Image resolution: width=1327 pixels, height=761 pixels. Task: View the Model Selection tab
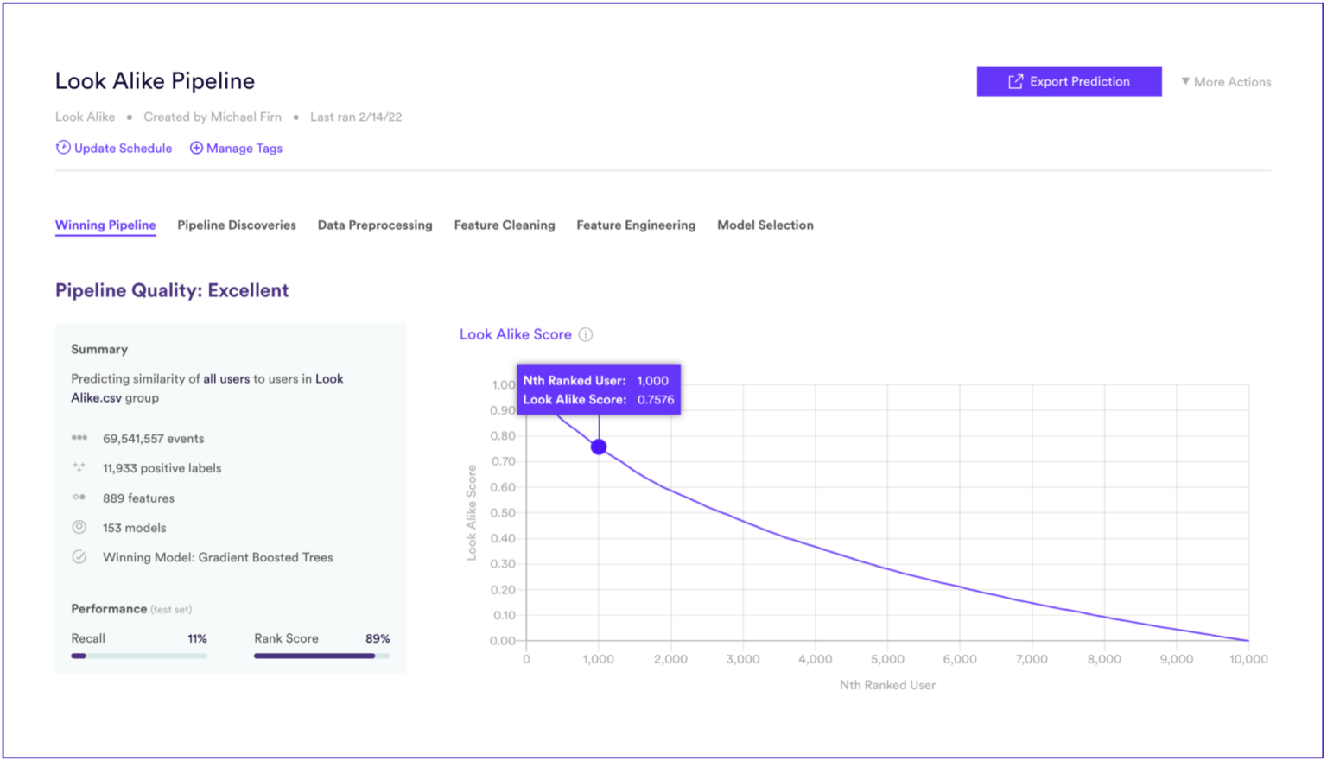pyautogui.click(x=765, y=225)
